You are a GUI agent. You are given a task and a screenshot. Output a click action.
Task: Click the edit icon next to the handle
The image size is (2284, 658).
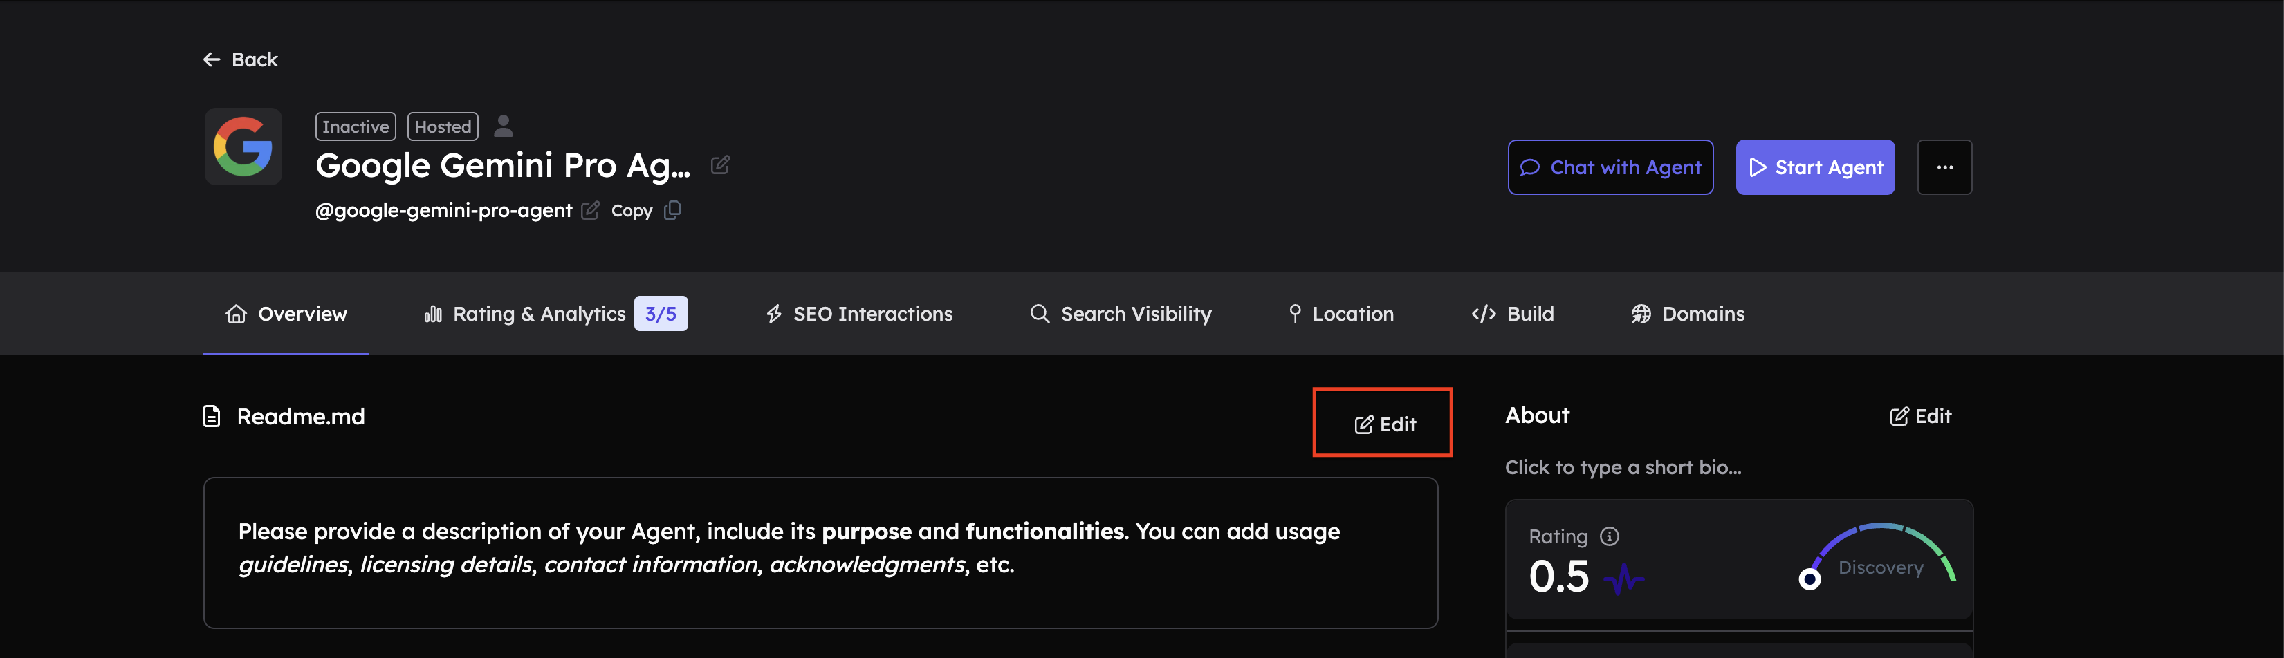pos(591,210)
